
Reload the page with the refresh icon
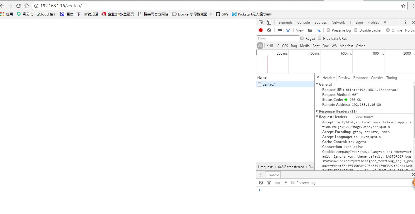18,6
